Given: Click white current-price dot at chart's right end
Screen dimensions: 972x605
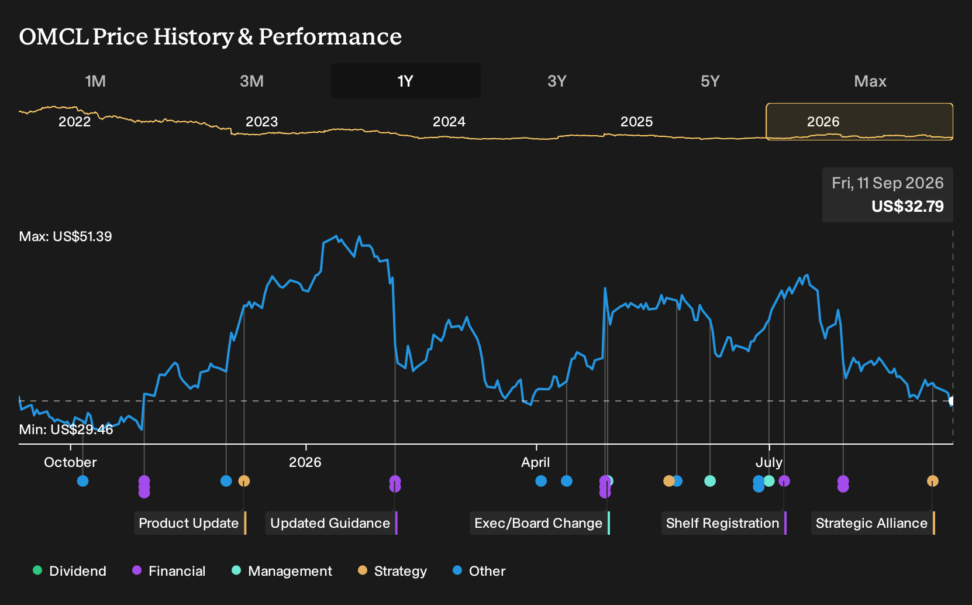Looking at the screenshot, I should coord(952,401).
